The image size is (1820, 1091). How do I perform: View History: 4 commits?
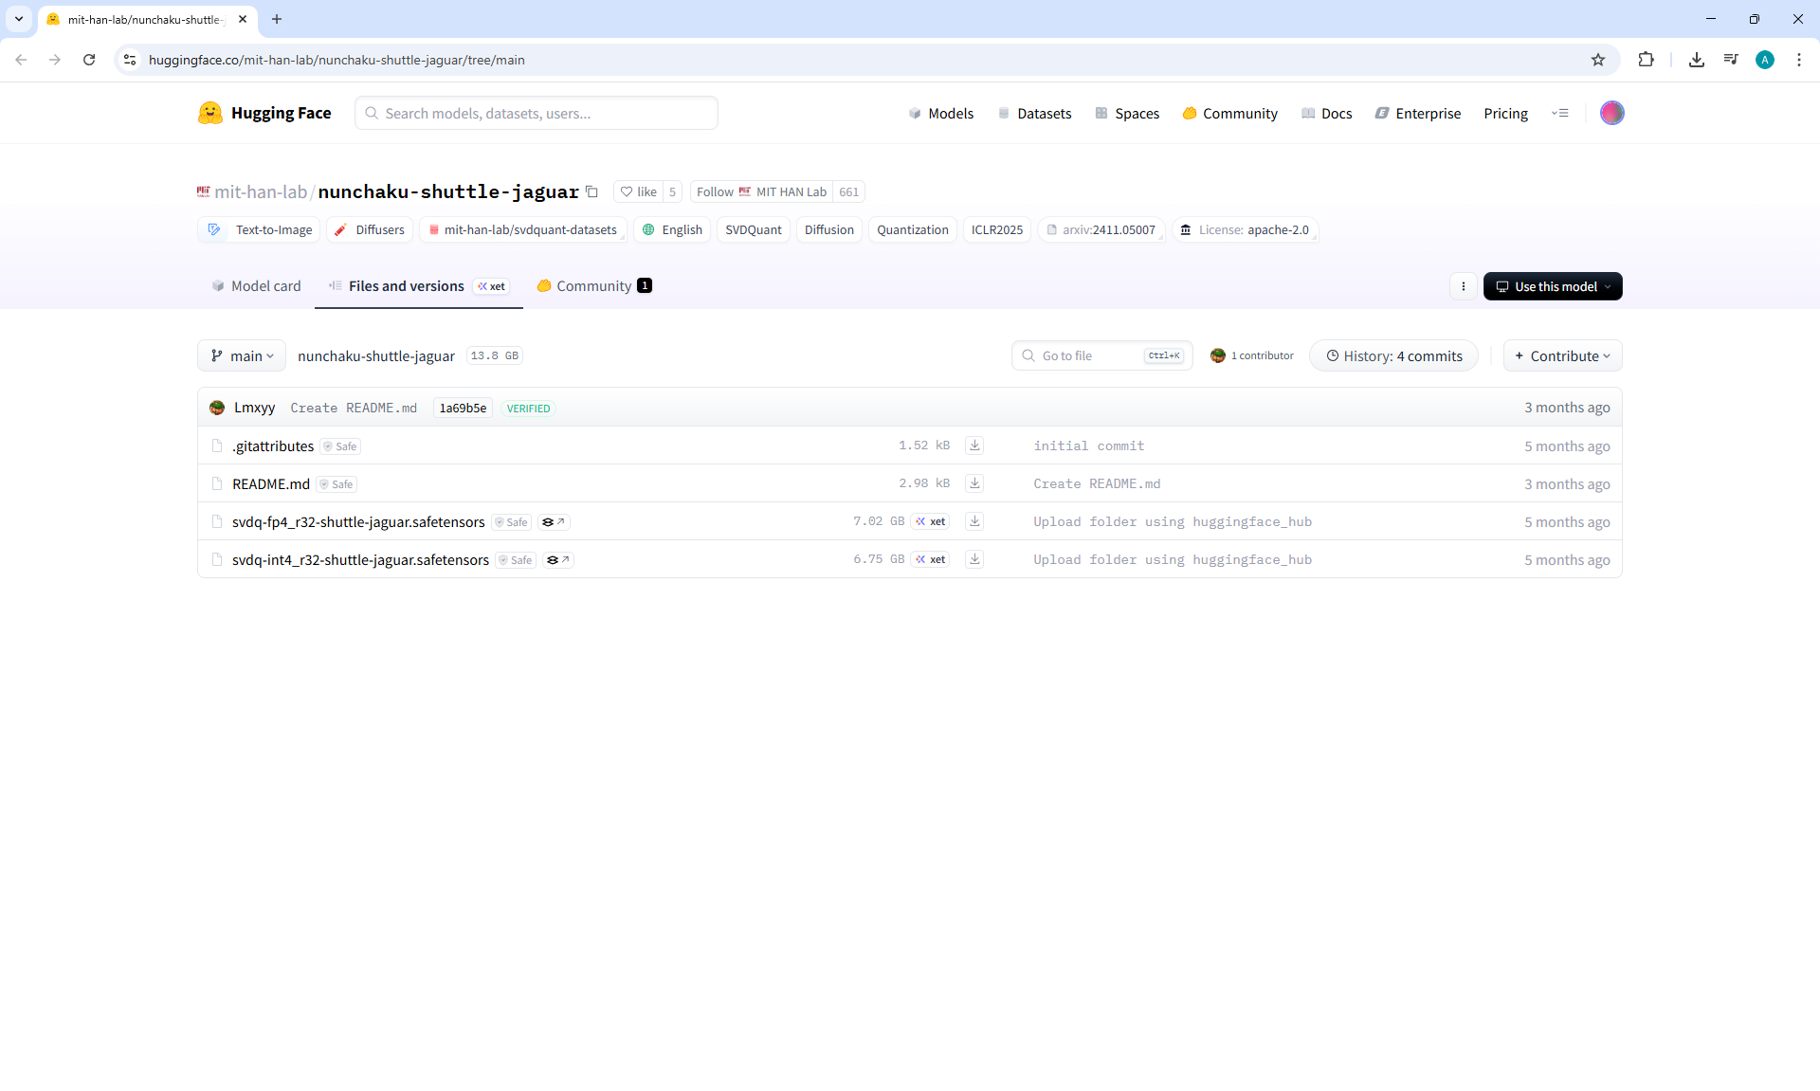(x=1393, y=355)
